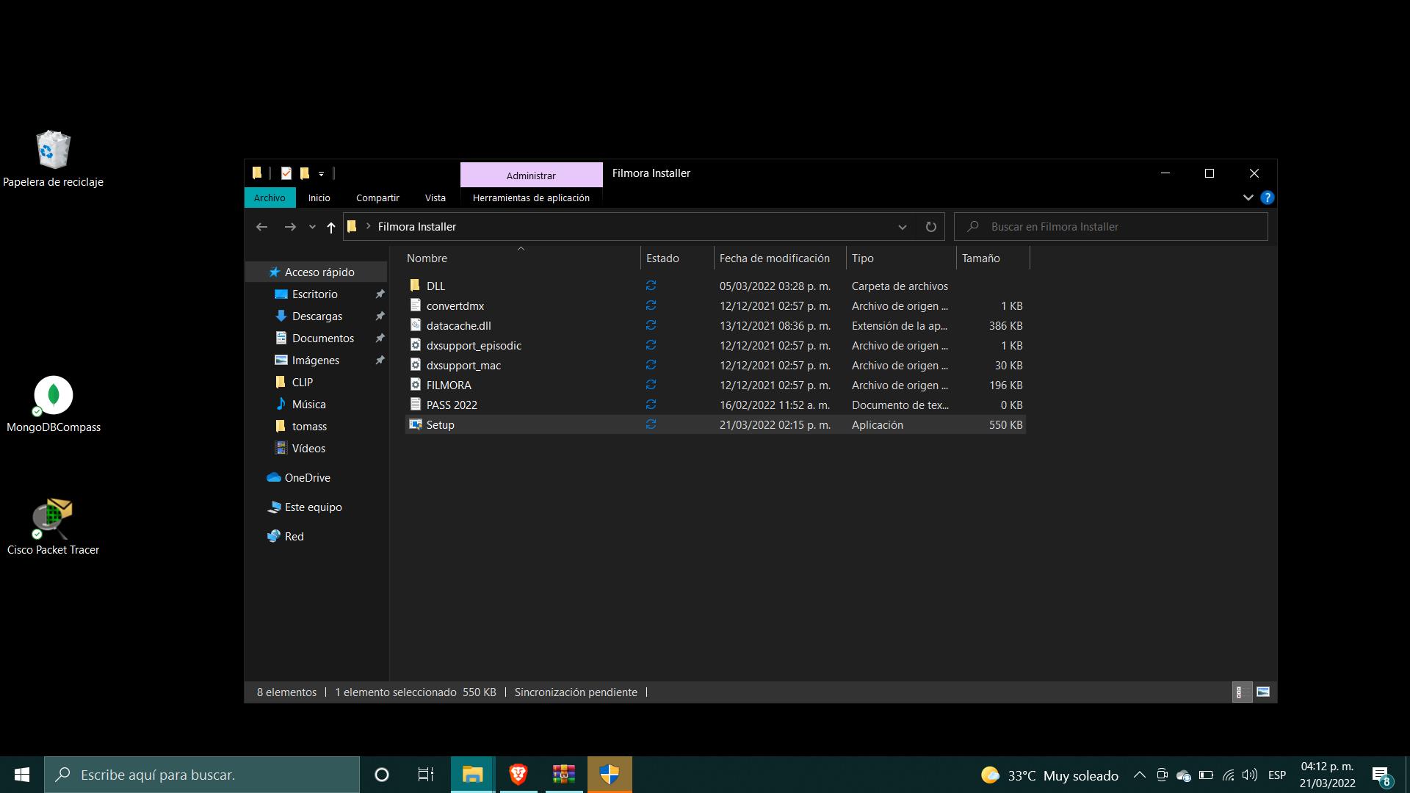The height and width of the screenshot is (793, 1410).
Task: Open the Help question mark icon
Action: pos(1267,198)
